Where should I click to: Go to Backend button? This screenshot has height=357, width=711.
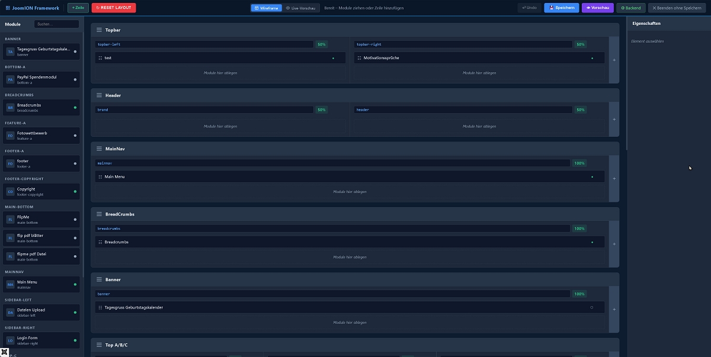(631, 8)
